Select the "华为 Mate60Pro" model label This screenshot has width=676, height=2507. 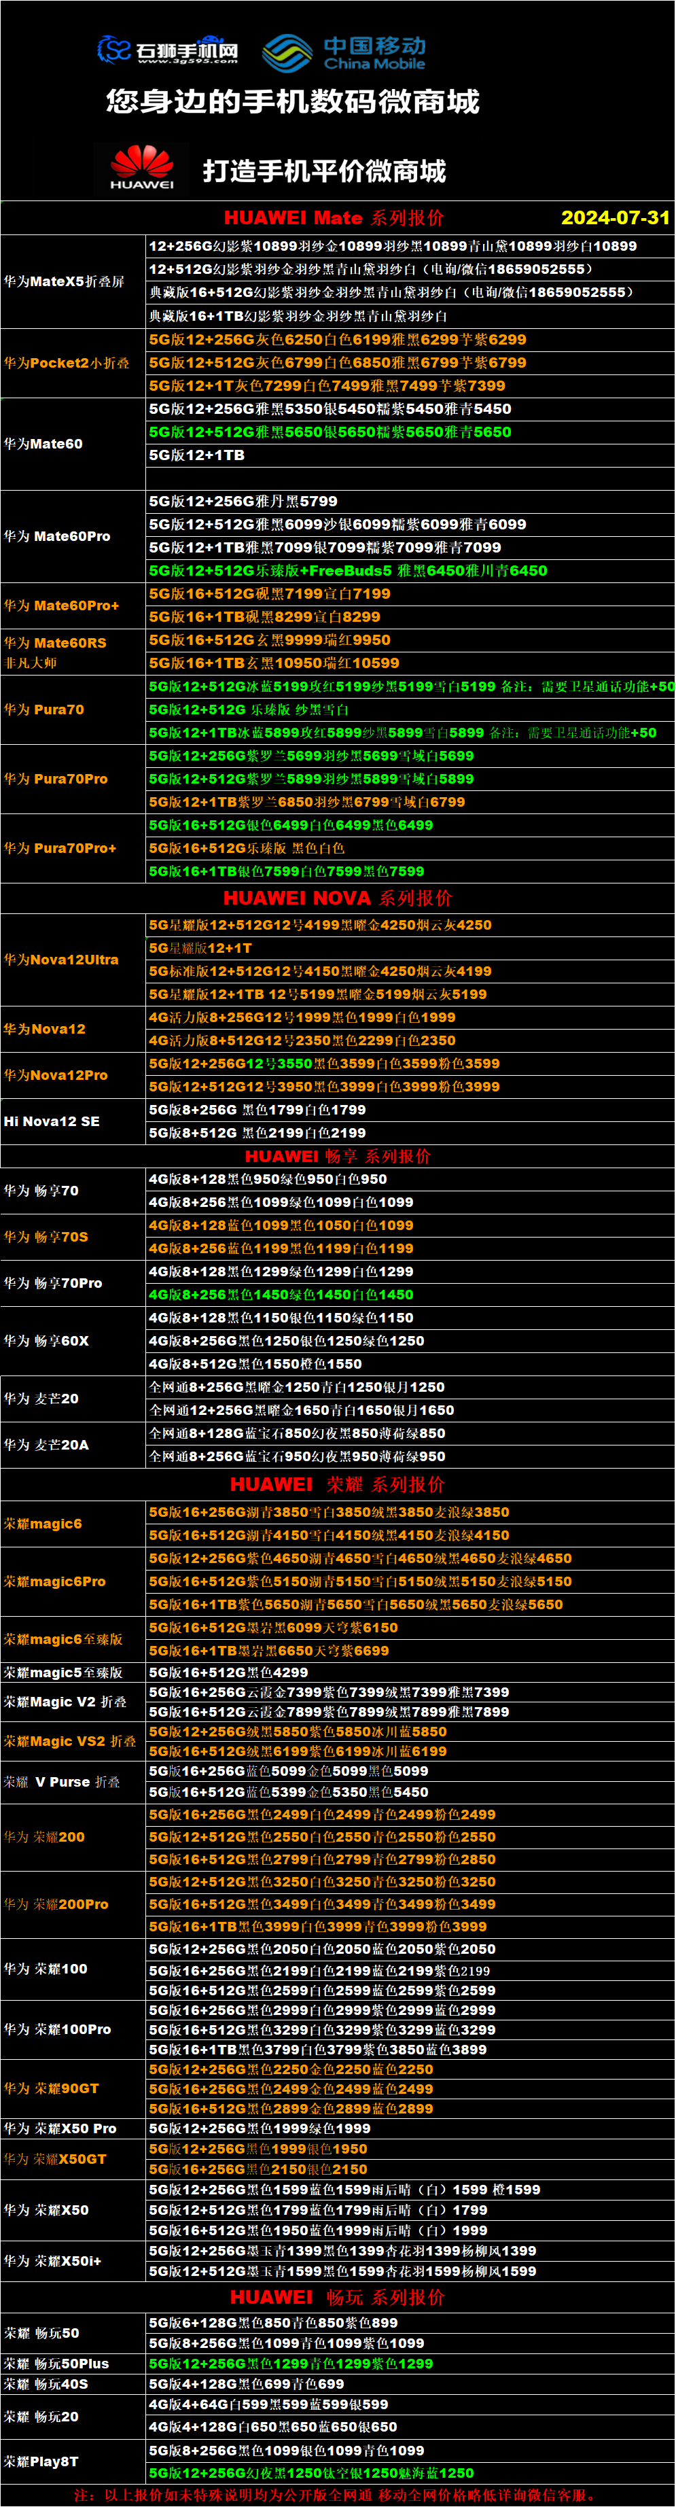[x=57, y=536]
